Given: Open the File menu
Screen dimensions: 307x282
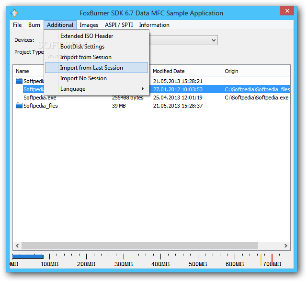Looking at the screenshot, I should click(17, 25).
